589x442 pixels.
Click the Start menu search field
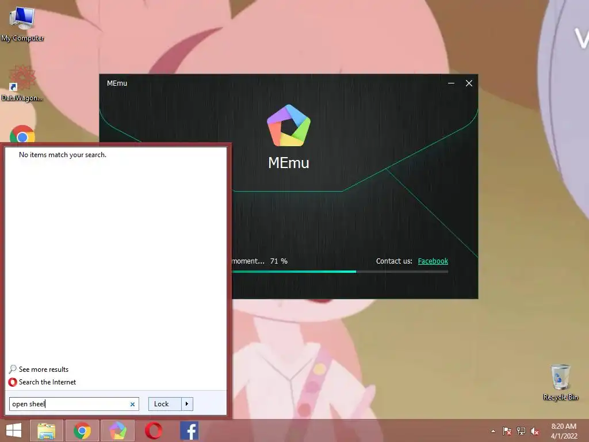click(74, 404)
